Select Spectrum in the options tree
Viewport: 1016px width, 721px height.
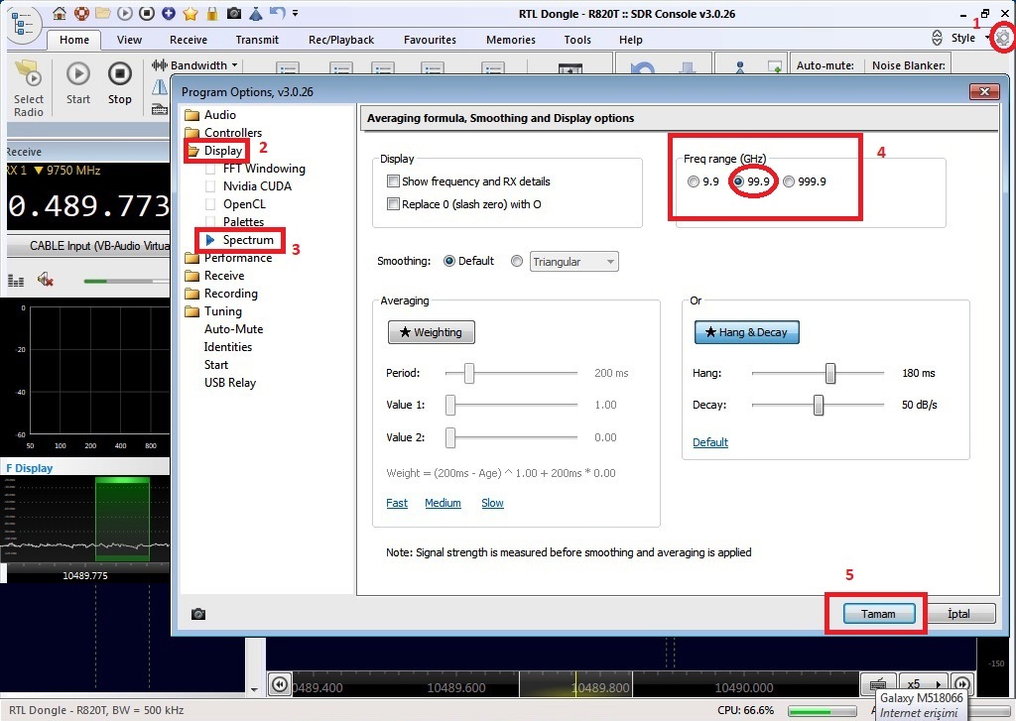pyautogui.click(x=248, y=240)
